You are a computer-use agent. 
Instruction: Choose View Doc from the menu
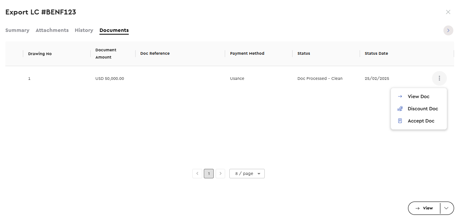click(x=419, y=96)
